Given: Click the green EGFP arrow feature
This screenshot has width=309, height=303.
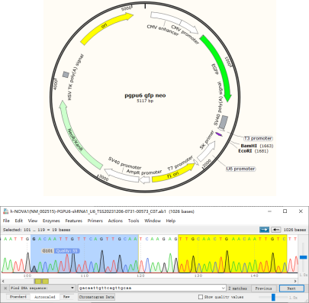Looking at the screenshot, I should [219, 66].
